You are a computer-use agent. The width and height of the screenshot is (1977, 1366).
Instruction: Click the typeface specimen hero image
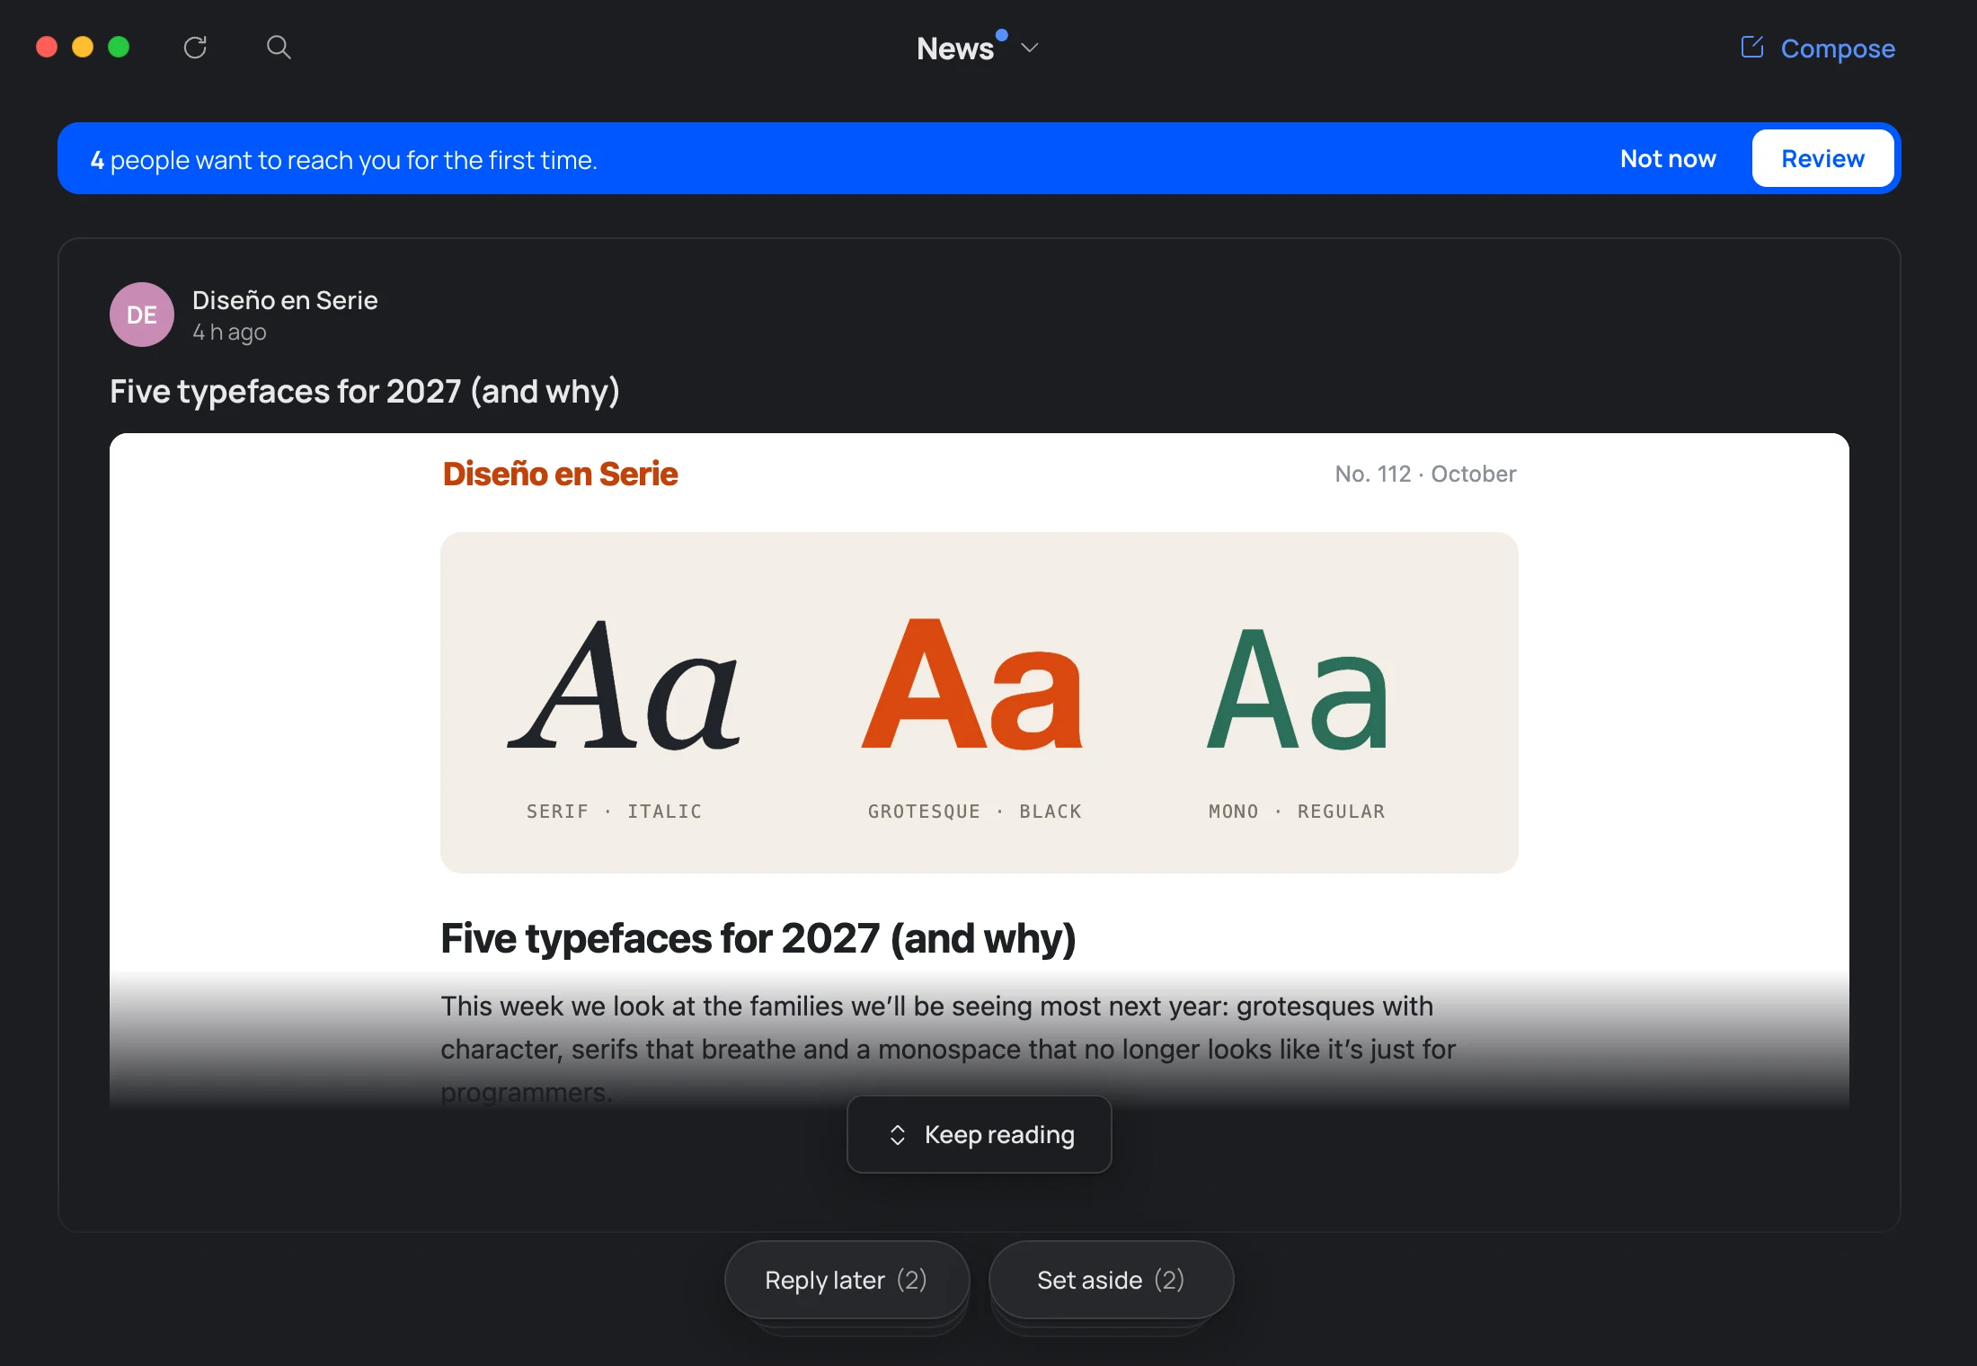click(980, 702)
